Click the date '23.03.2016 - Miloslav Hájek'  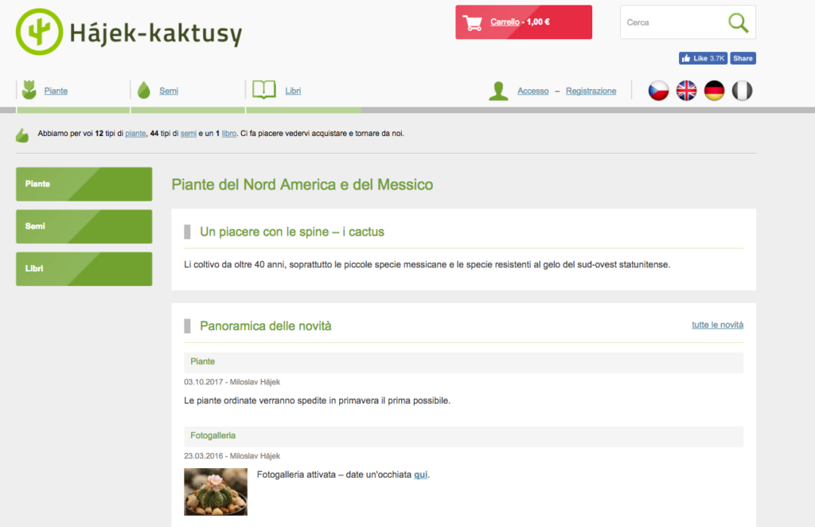click(x=232, y=456)
